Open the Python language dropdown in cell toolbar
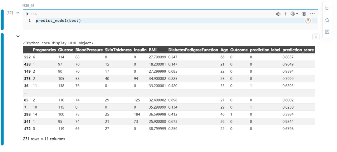Image resolution: width=337 pixels, height=152 pixels. pyautogui.click(x=294, y=14)
